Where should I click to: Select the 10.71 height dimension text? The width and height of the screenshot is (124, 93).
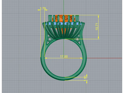97,27
